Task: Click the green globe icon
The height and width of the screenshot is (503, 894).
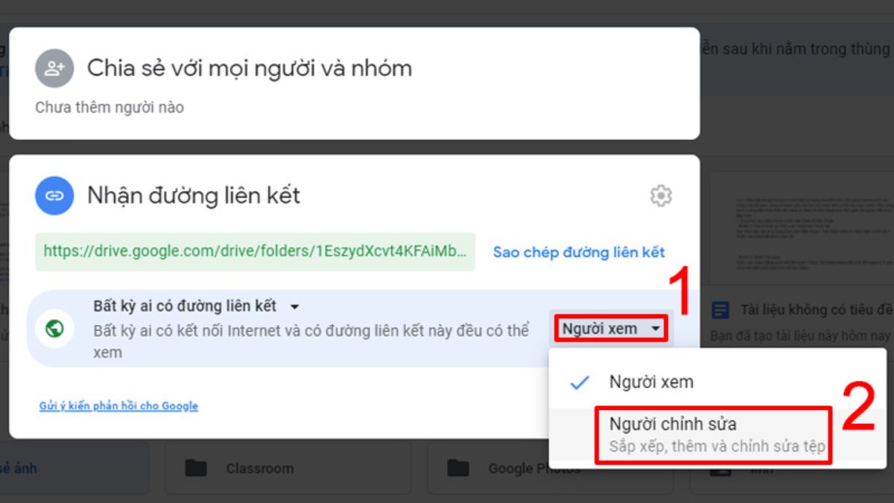Action: (54, 329)
